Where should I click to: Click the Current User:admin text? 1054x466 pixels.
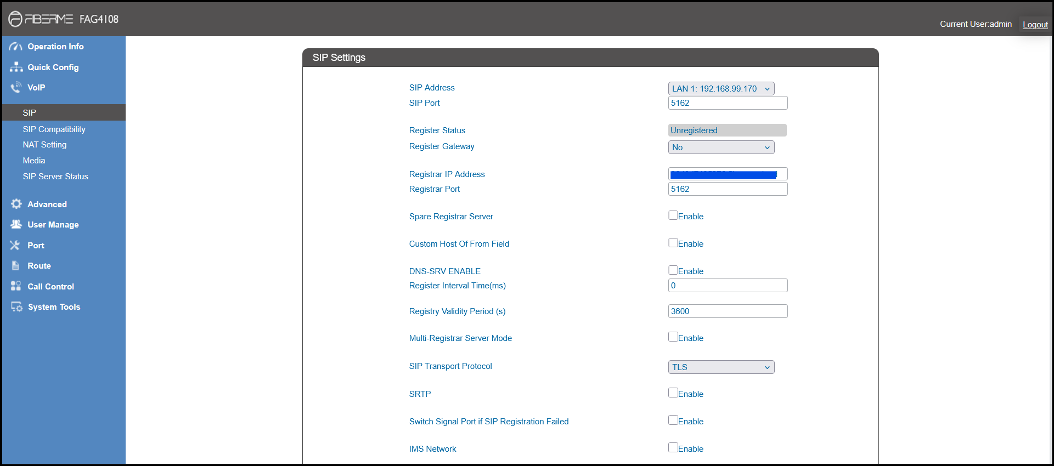tap(976, 24)
